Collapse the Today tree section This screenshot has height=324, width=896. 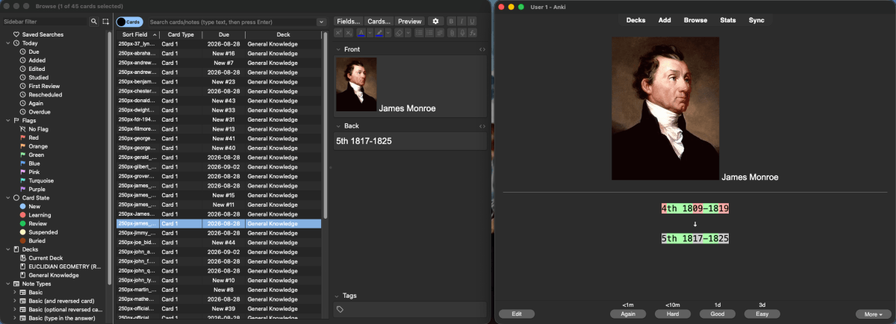(x=7, y=43)
